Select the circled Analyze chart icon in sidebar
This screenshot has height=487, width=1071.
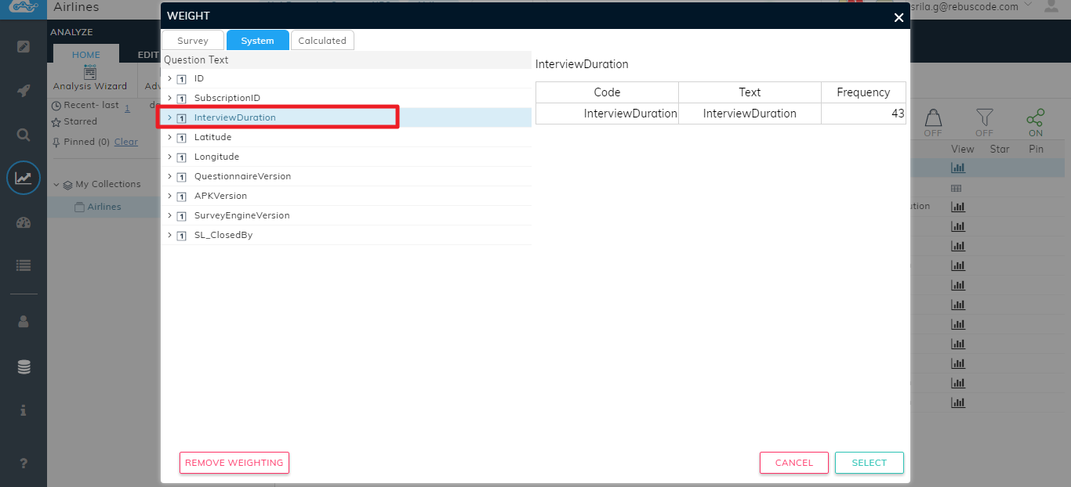coord(24,179)
